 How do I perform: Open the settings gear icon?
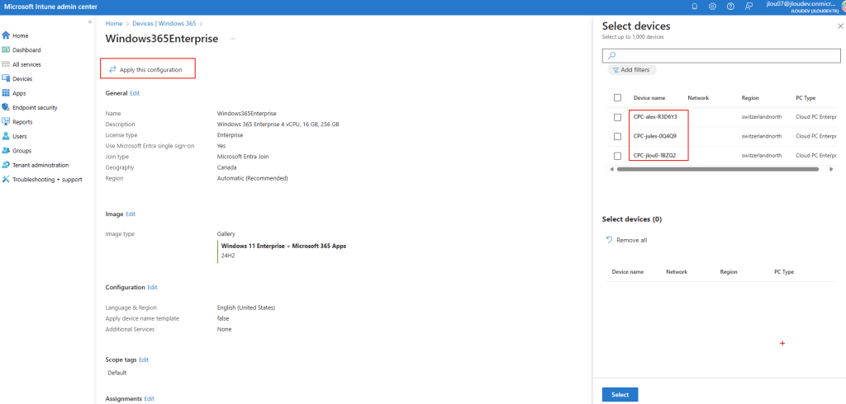click(x=712, y=7)
